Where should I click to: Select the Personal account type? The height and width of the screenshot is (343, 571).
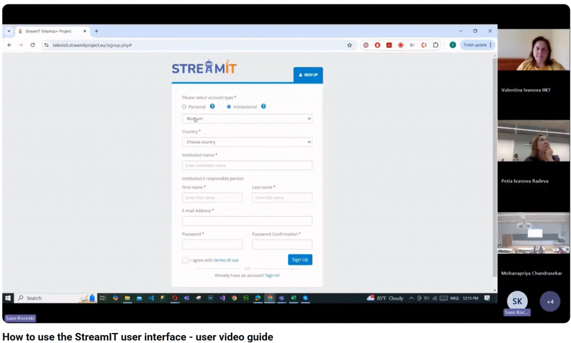(185, 107)
